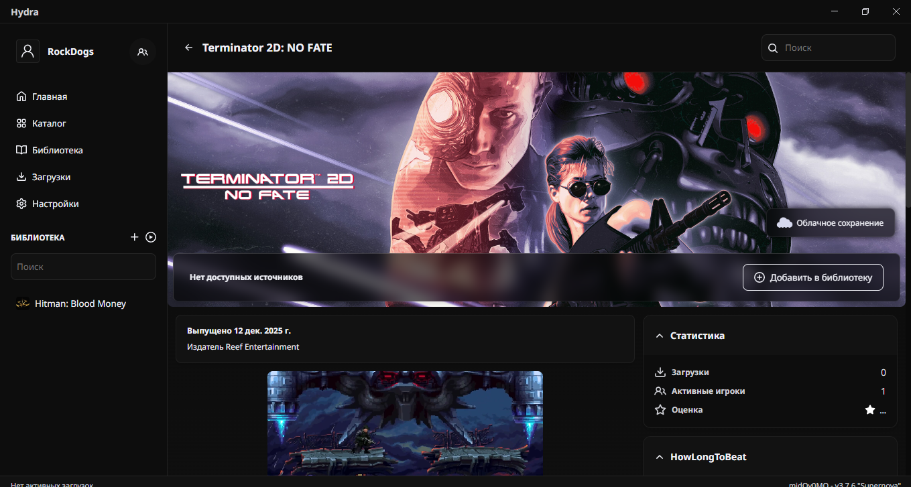The height and width of the screenshot is (487, 911).
Task: Click the Загрузки label in Статистика
Action: point(690,372)
